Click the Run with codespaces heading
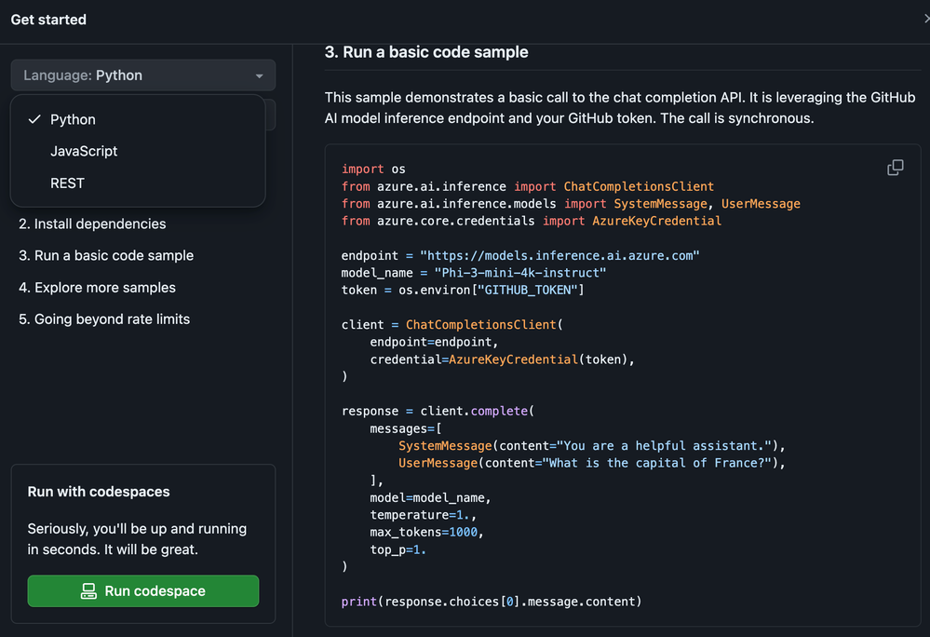 (99, 492)
